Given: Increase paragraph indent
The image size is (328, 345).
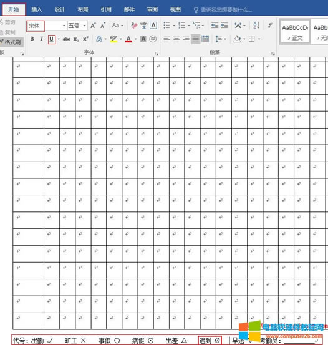Looking at the screenshot, I should tap(224, 26).
